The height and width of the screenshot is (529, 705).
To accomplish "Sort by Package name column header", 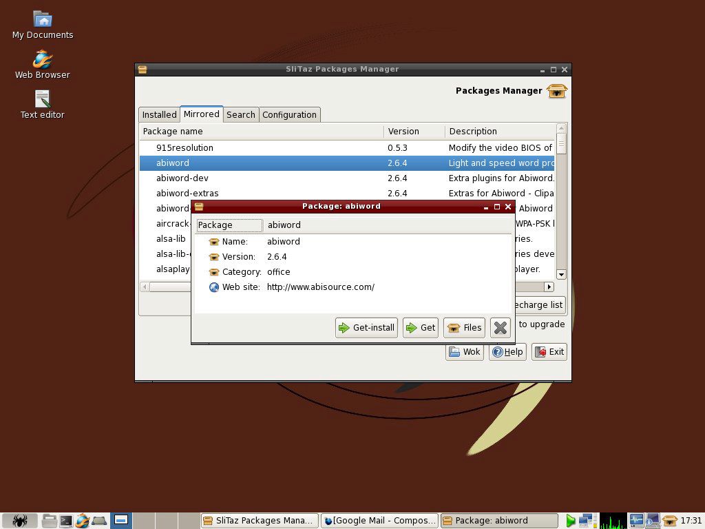I will pos(262,132).
